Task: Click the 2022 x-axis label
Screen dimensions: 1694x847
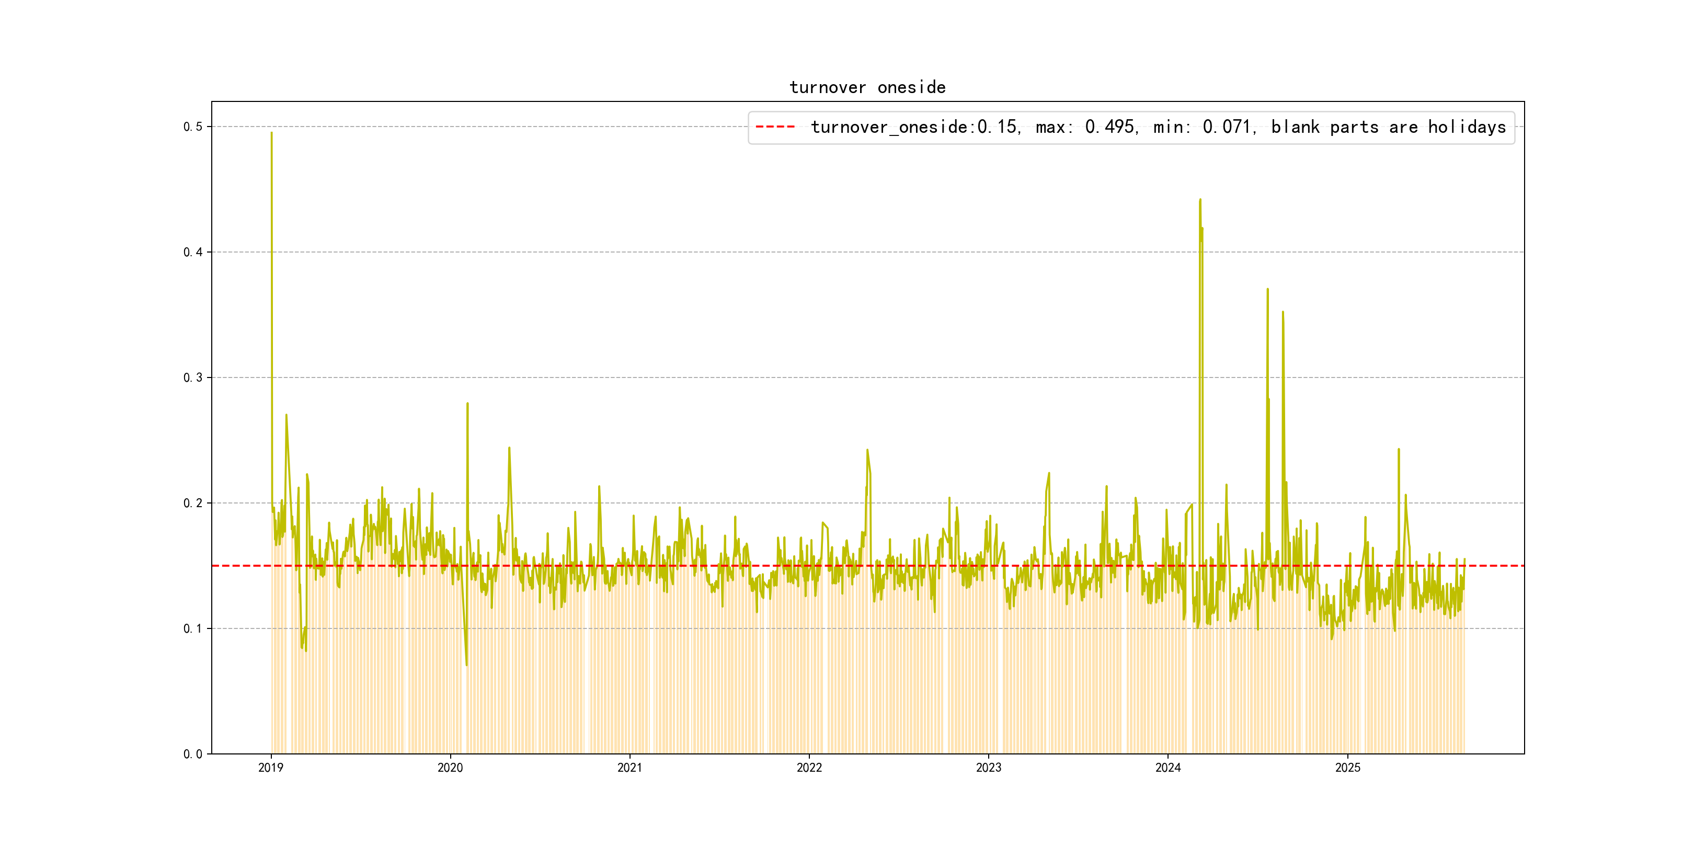Action: coord(809,768)
